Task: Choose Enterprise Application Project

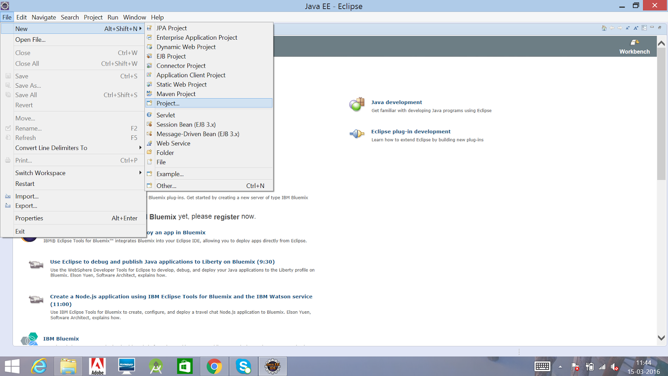Action: pos(209,38)
